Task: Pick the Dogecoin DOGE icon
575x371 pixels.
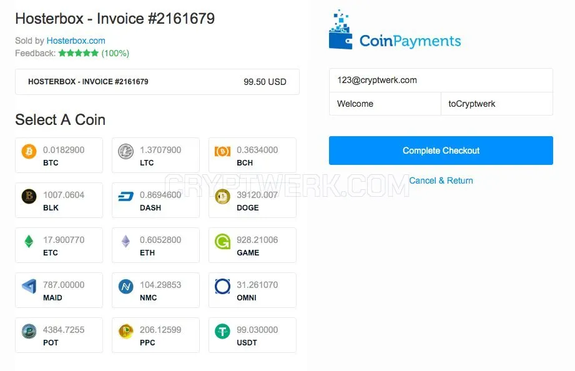Action: pos(223,196)
